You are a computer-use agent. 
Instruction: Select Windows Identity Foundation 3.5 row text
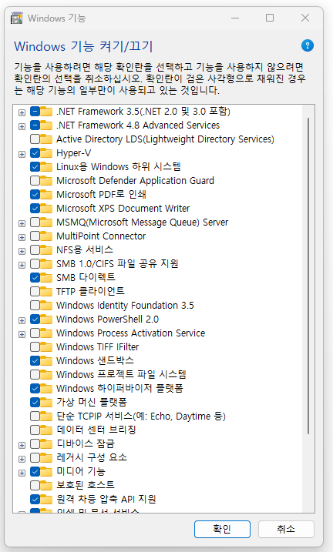pos(125,305)
